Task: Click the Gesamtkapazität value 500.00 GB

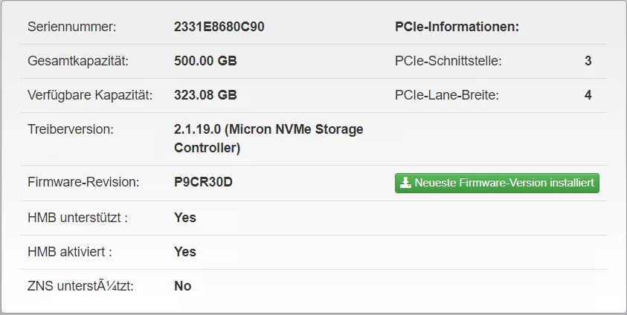Action: [x=205, y=61]
